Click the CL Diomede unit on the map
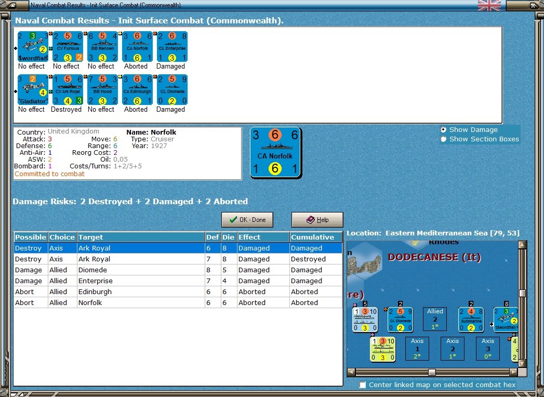This screenshot has width=544, height=397. point(401,319)
